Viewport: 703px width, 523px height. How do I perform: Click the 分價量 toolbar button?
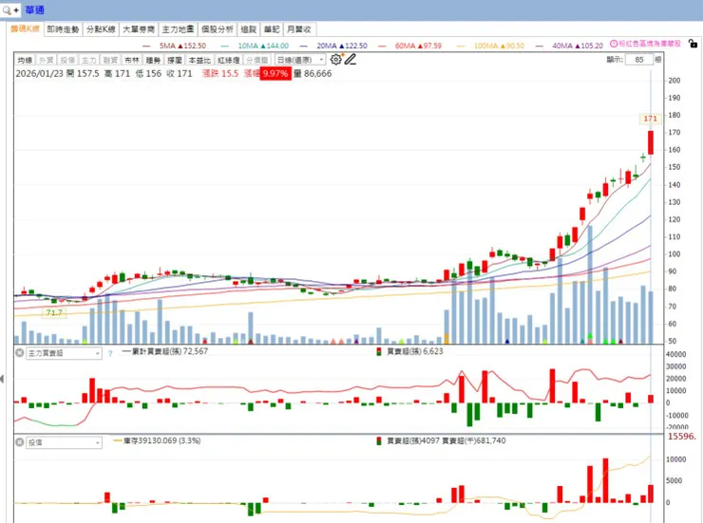pyautogui.click(x=257, y=60)
